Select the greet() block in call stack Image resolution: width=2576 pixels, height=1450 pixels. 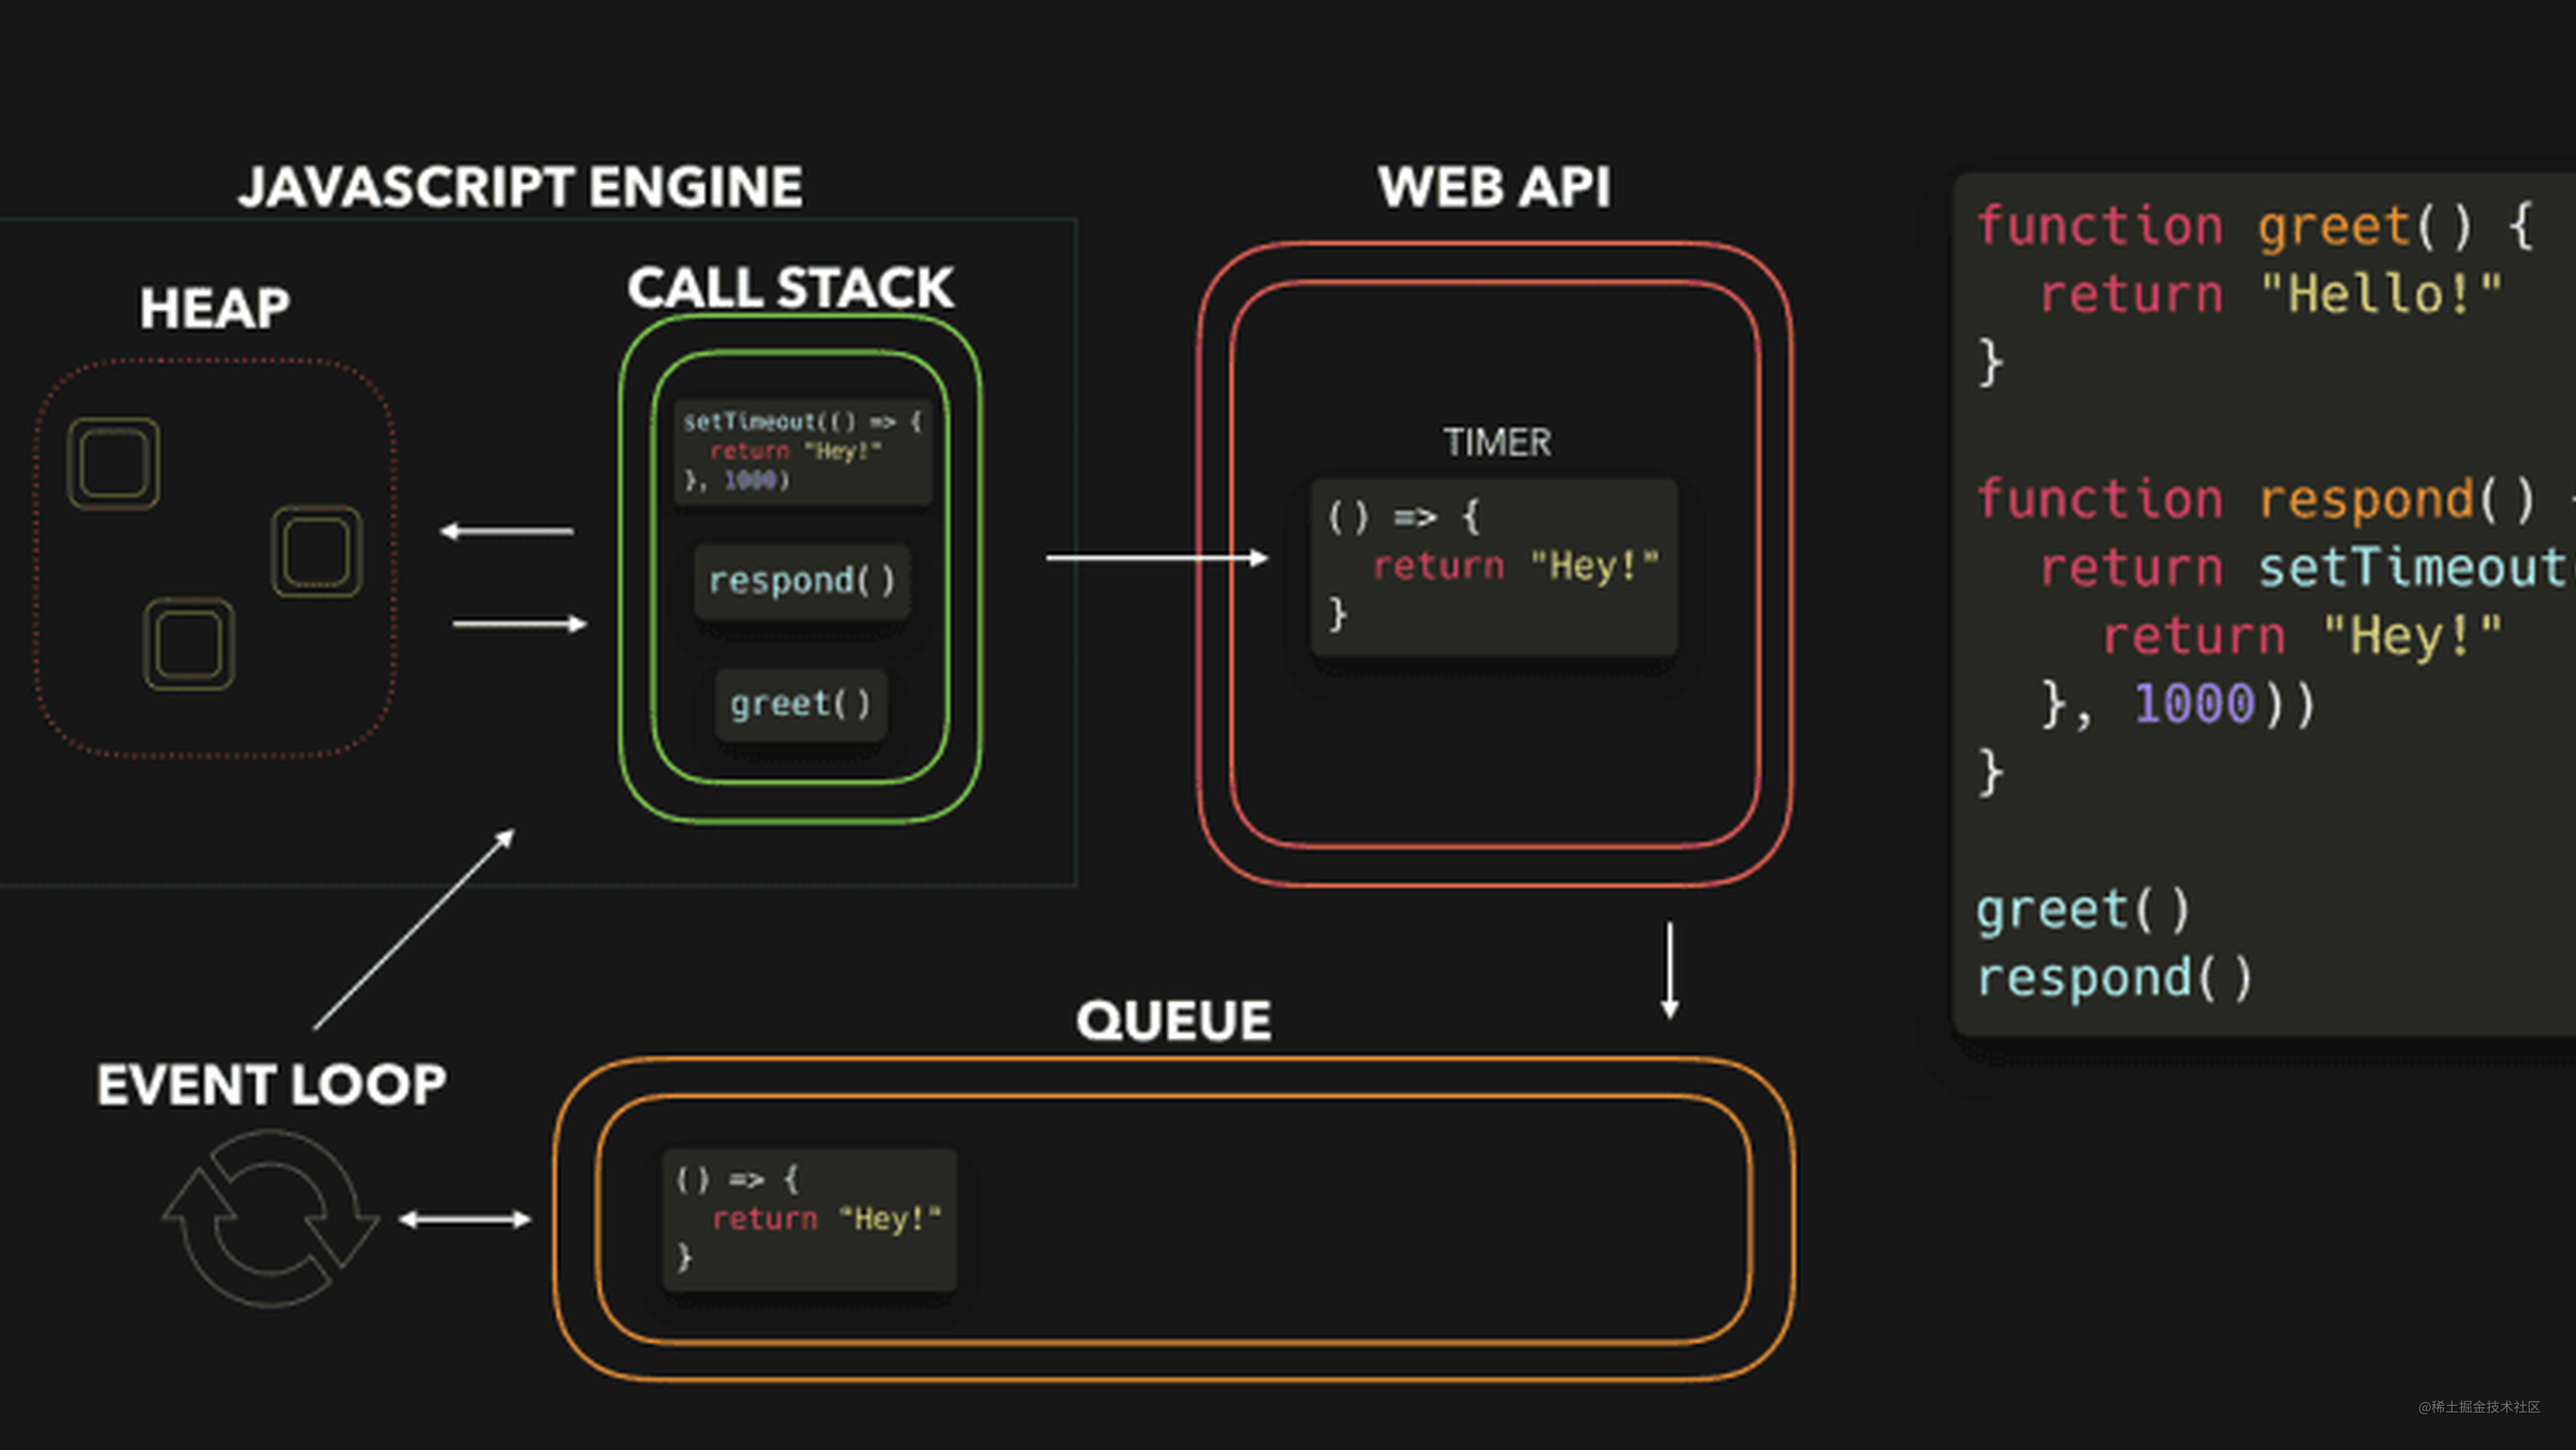coord(800,704)
